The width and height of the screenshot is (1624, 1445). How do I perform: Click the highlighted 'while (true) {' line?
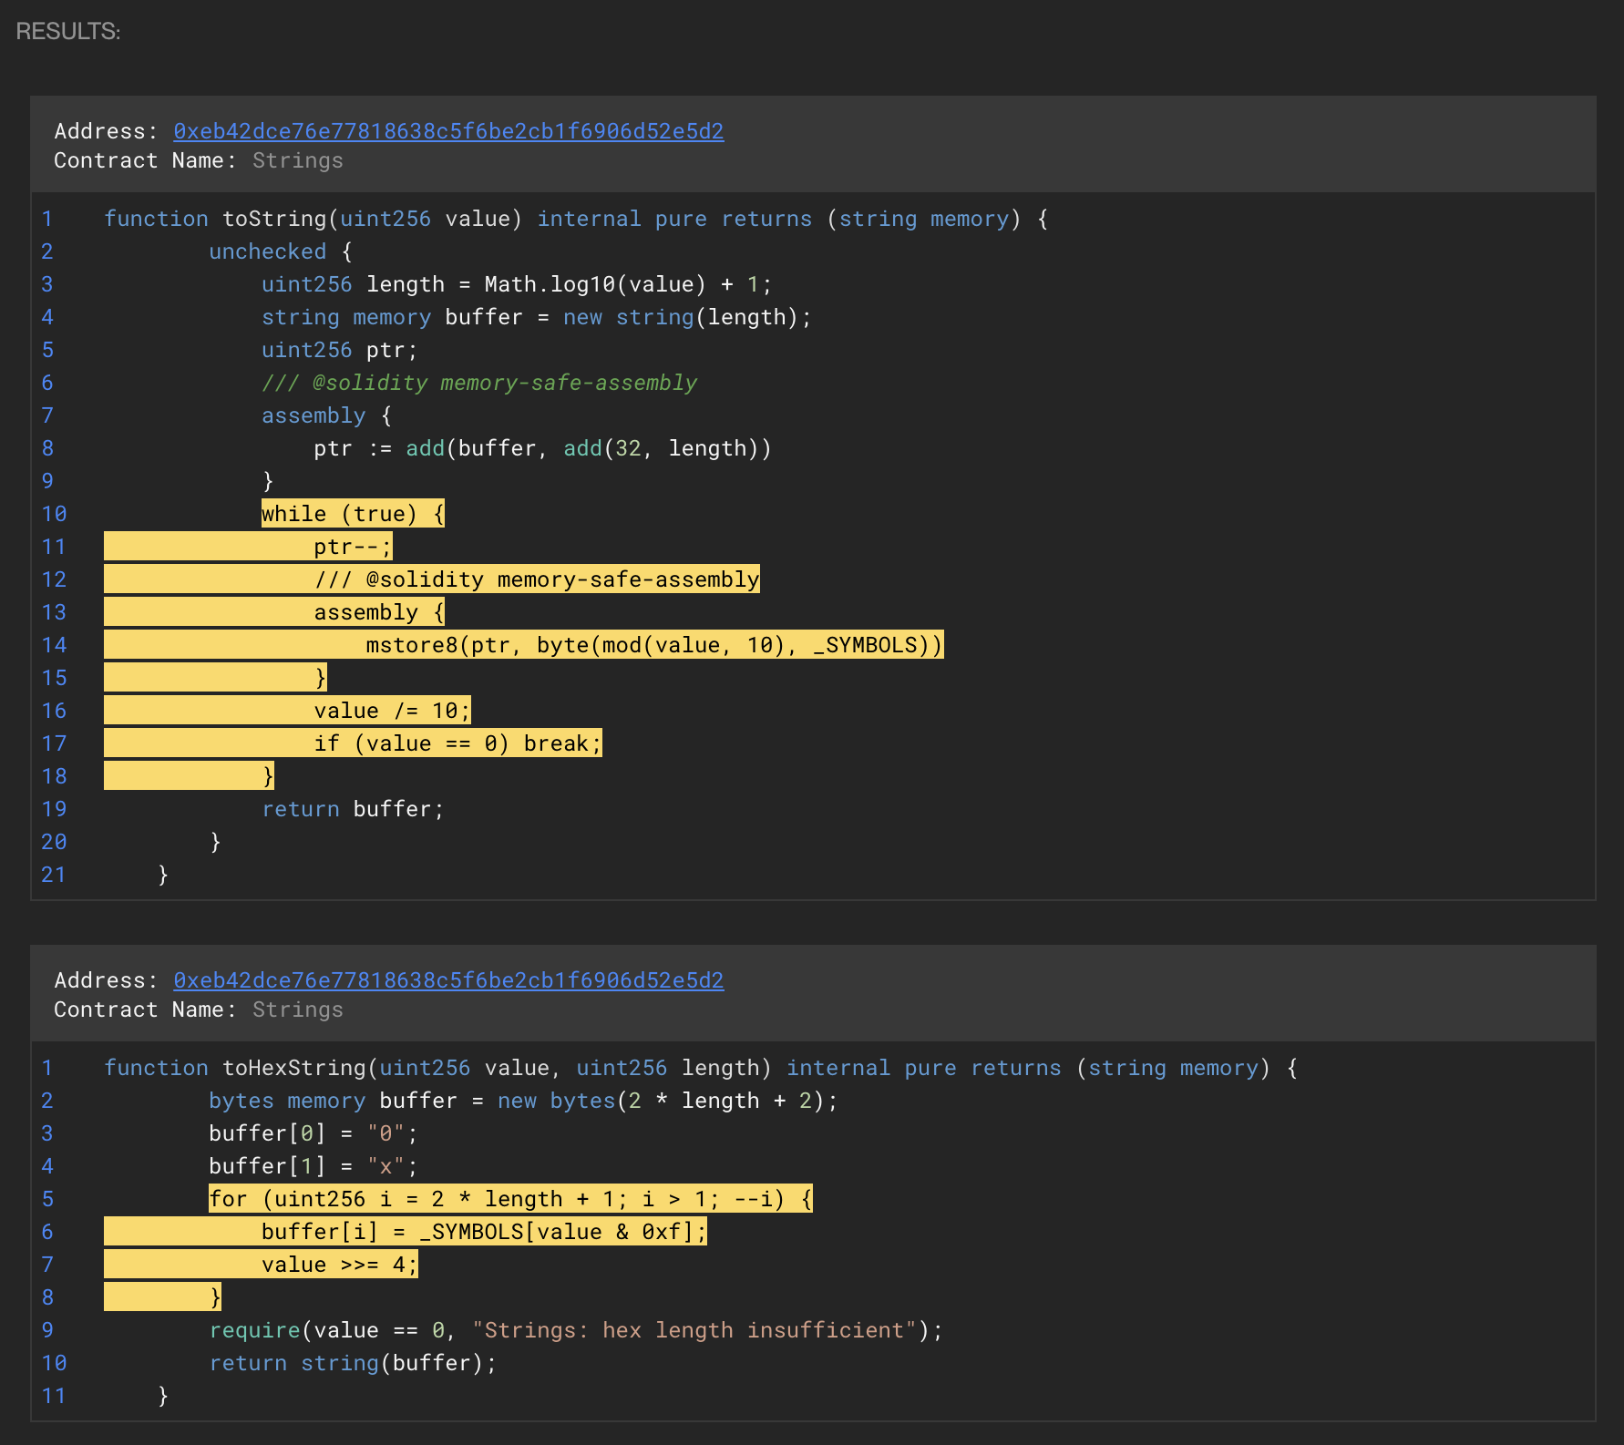pyautogui.click(x=353, y=514)
